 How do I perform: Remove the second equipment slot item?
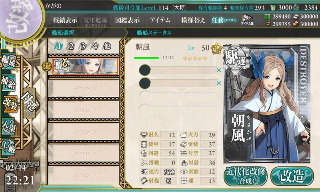pyautogui.click(x=219, y=83)
